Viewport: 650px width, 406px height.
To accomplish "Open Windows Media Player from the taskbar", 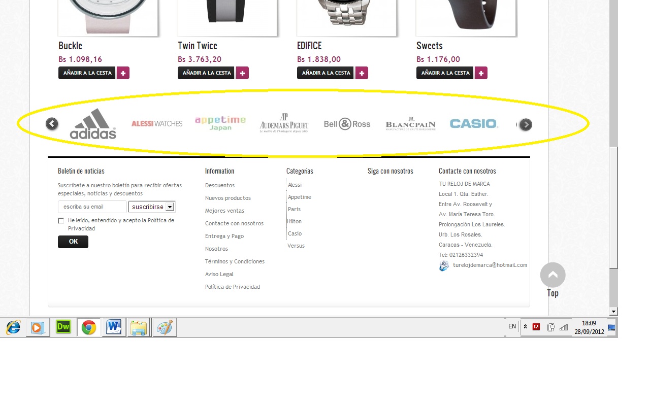I will [38, 327].
